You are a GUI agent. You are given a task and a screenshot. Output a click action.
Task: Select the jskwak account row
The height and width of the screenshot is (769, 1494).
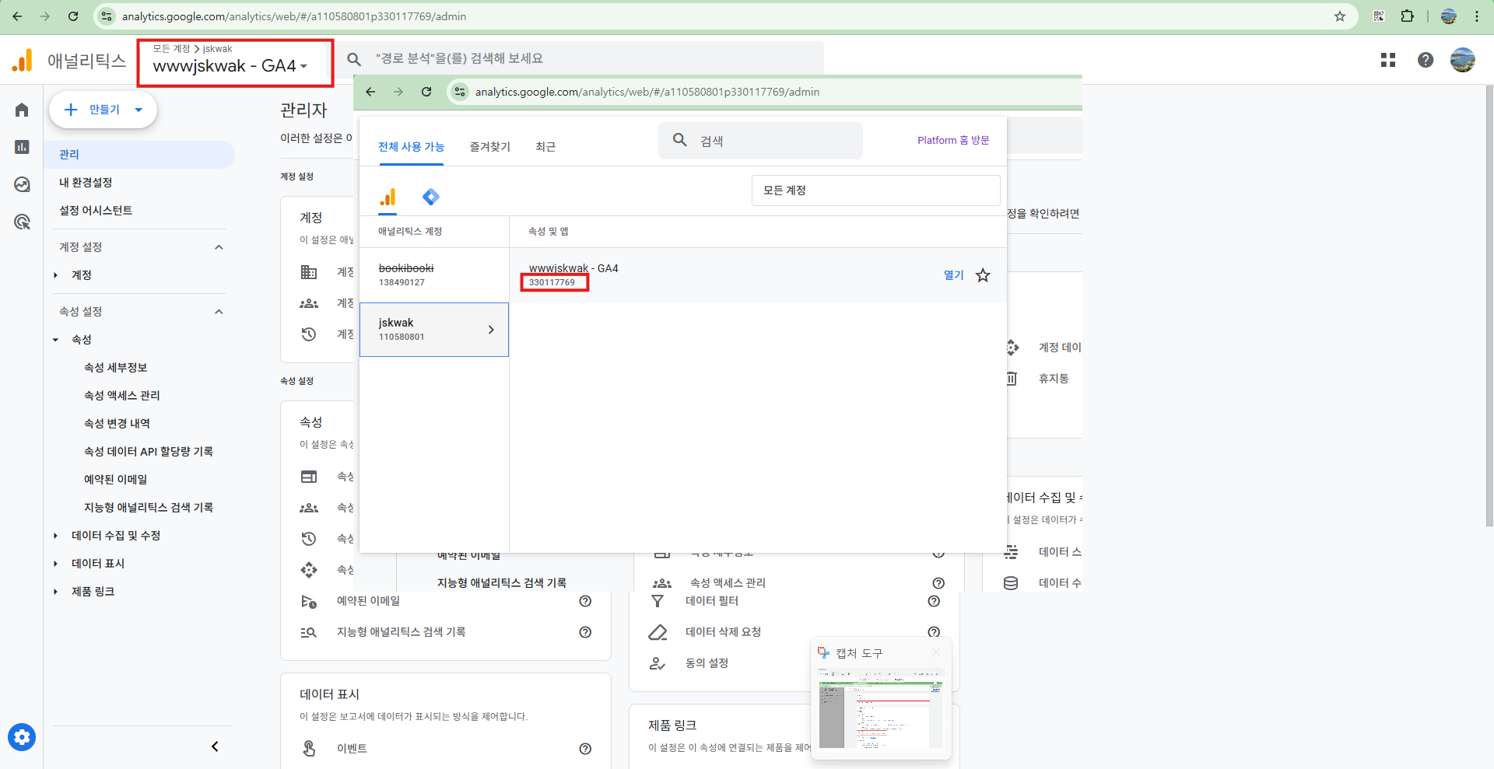click(x=434, y=330)
